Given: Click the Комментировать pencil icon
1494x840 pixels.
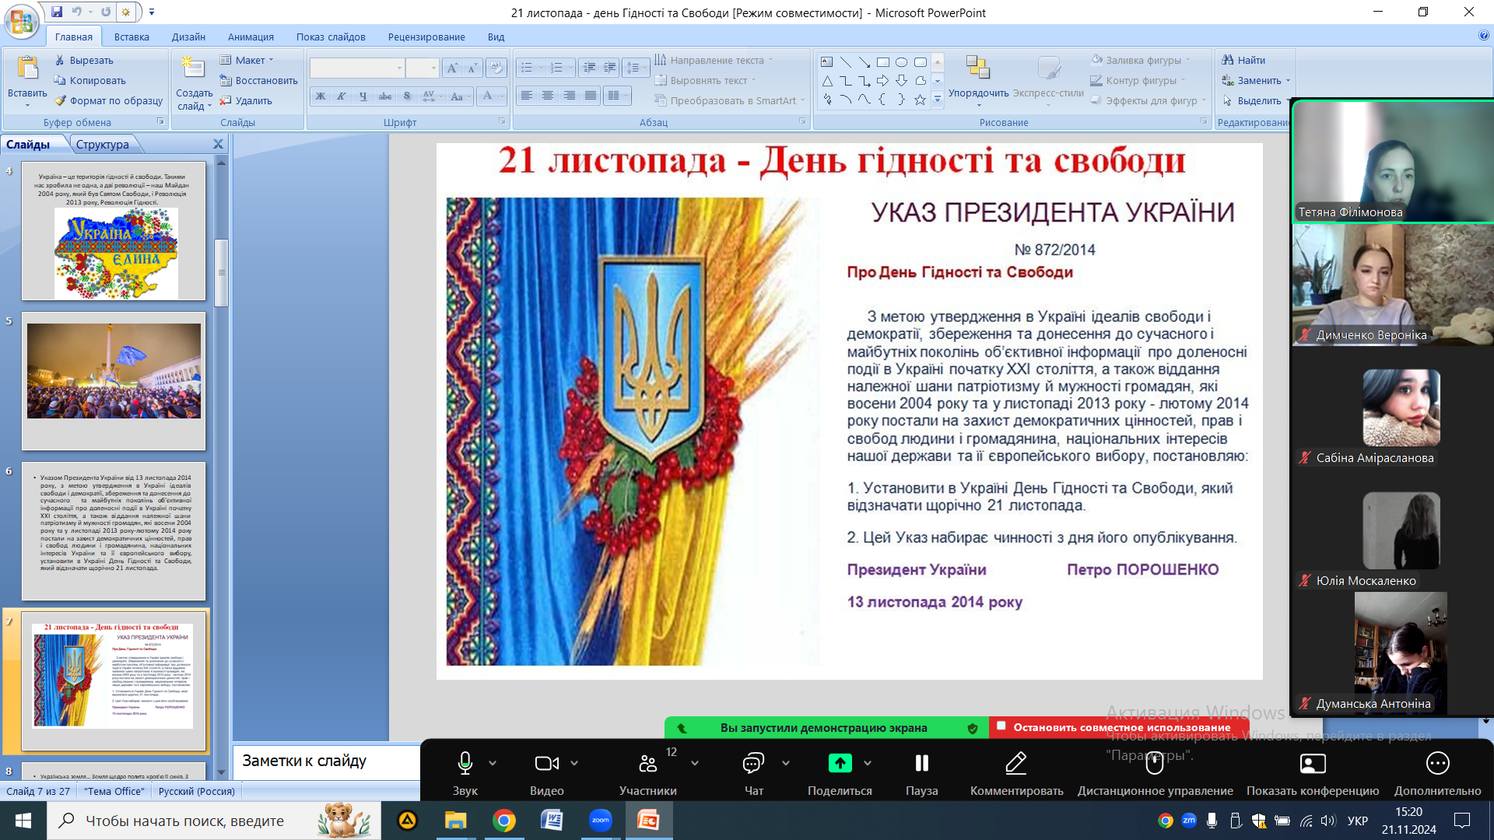Looking at the screenshot, I should pyautogui.click(x=1015, y=763).
